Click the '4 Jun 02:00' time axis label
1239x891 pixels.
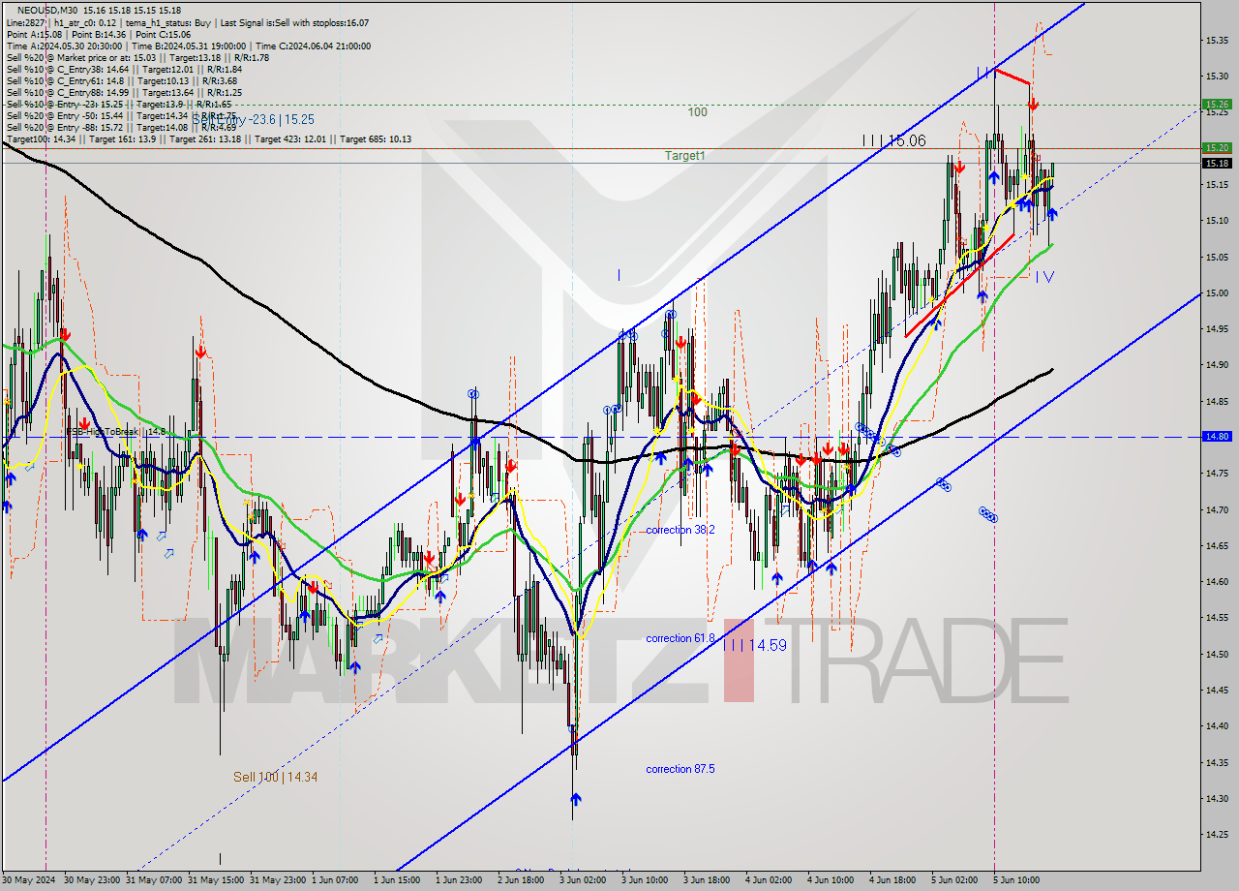click(771, 880)
